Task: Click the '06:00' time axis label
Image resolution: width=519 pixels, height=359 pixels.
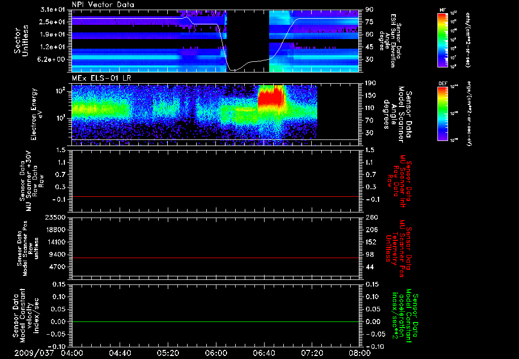Action: pos(216,353)
